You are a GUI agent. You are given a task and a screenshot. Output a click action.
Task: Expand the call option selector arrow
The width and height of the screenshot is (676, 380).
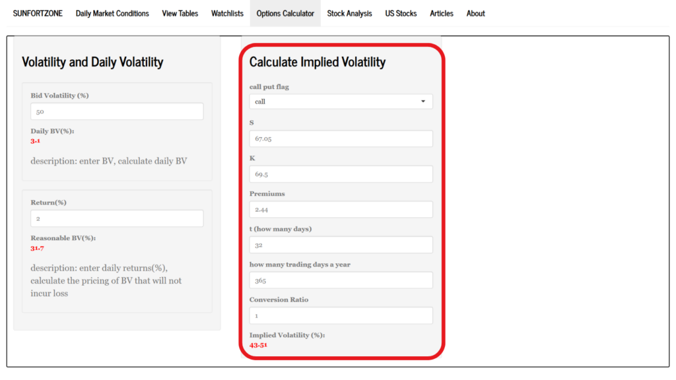(x=422, y=101)
